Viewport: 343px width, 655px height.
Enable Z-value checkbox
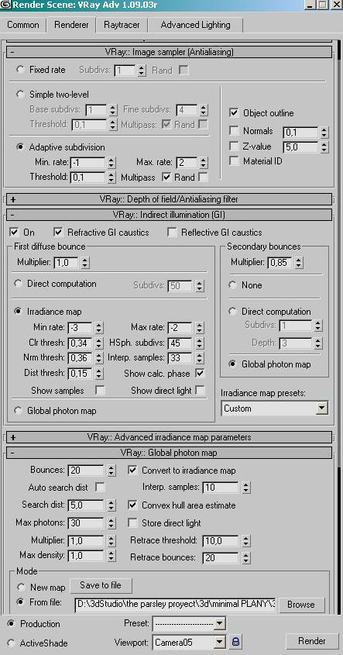pos(234,147)
